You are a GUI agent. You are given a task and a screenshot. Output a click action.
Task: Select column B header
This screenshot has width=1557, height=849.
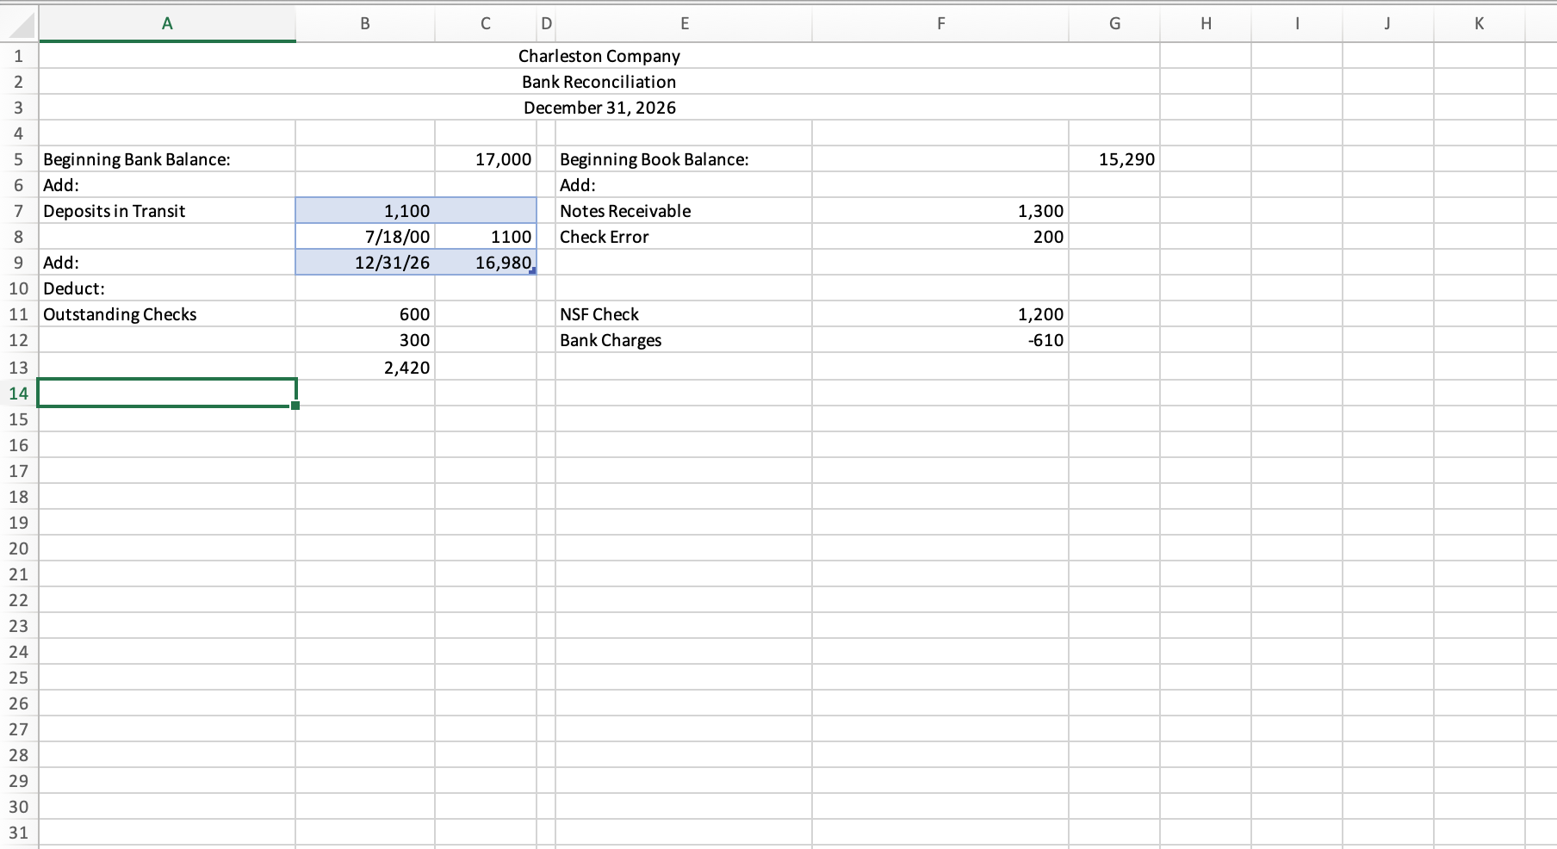pos(365,23)
